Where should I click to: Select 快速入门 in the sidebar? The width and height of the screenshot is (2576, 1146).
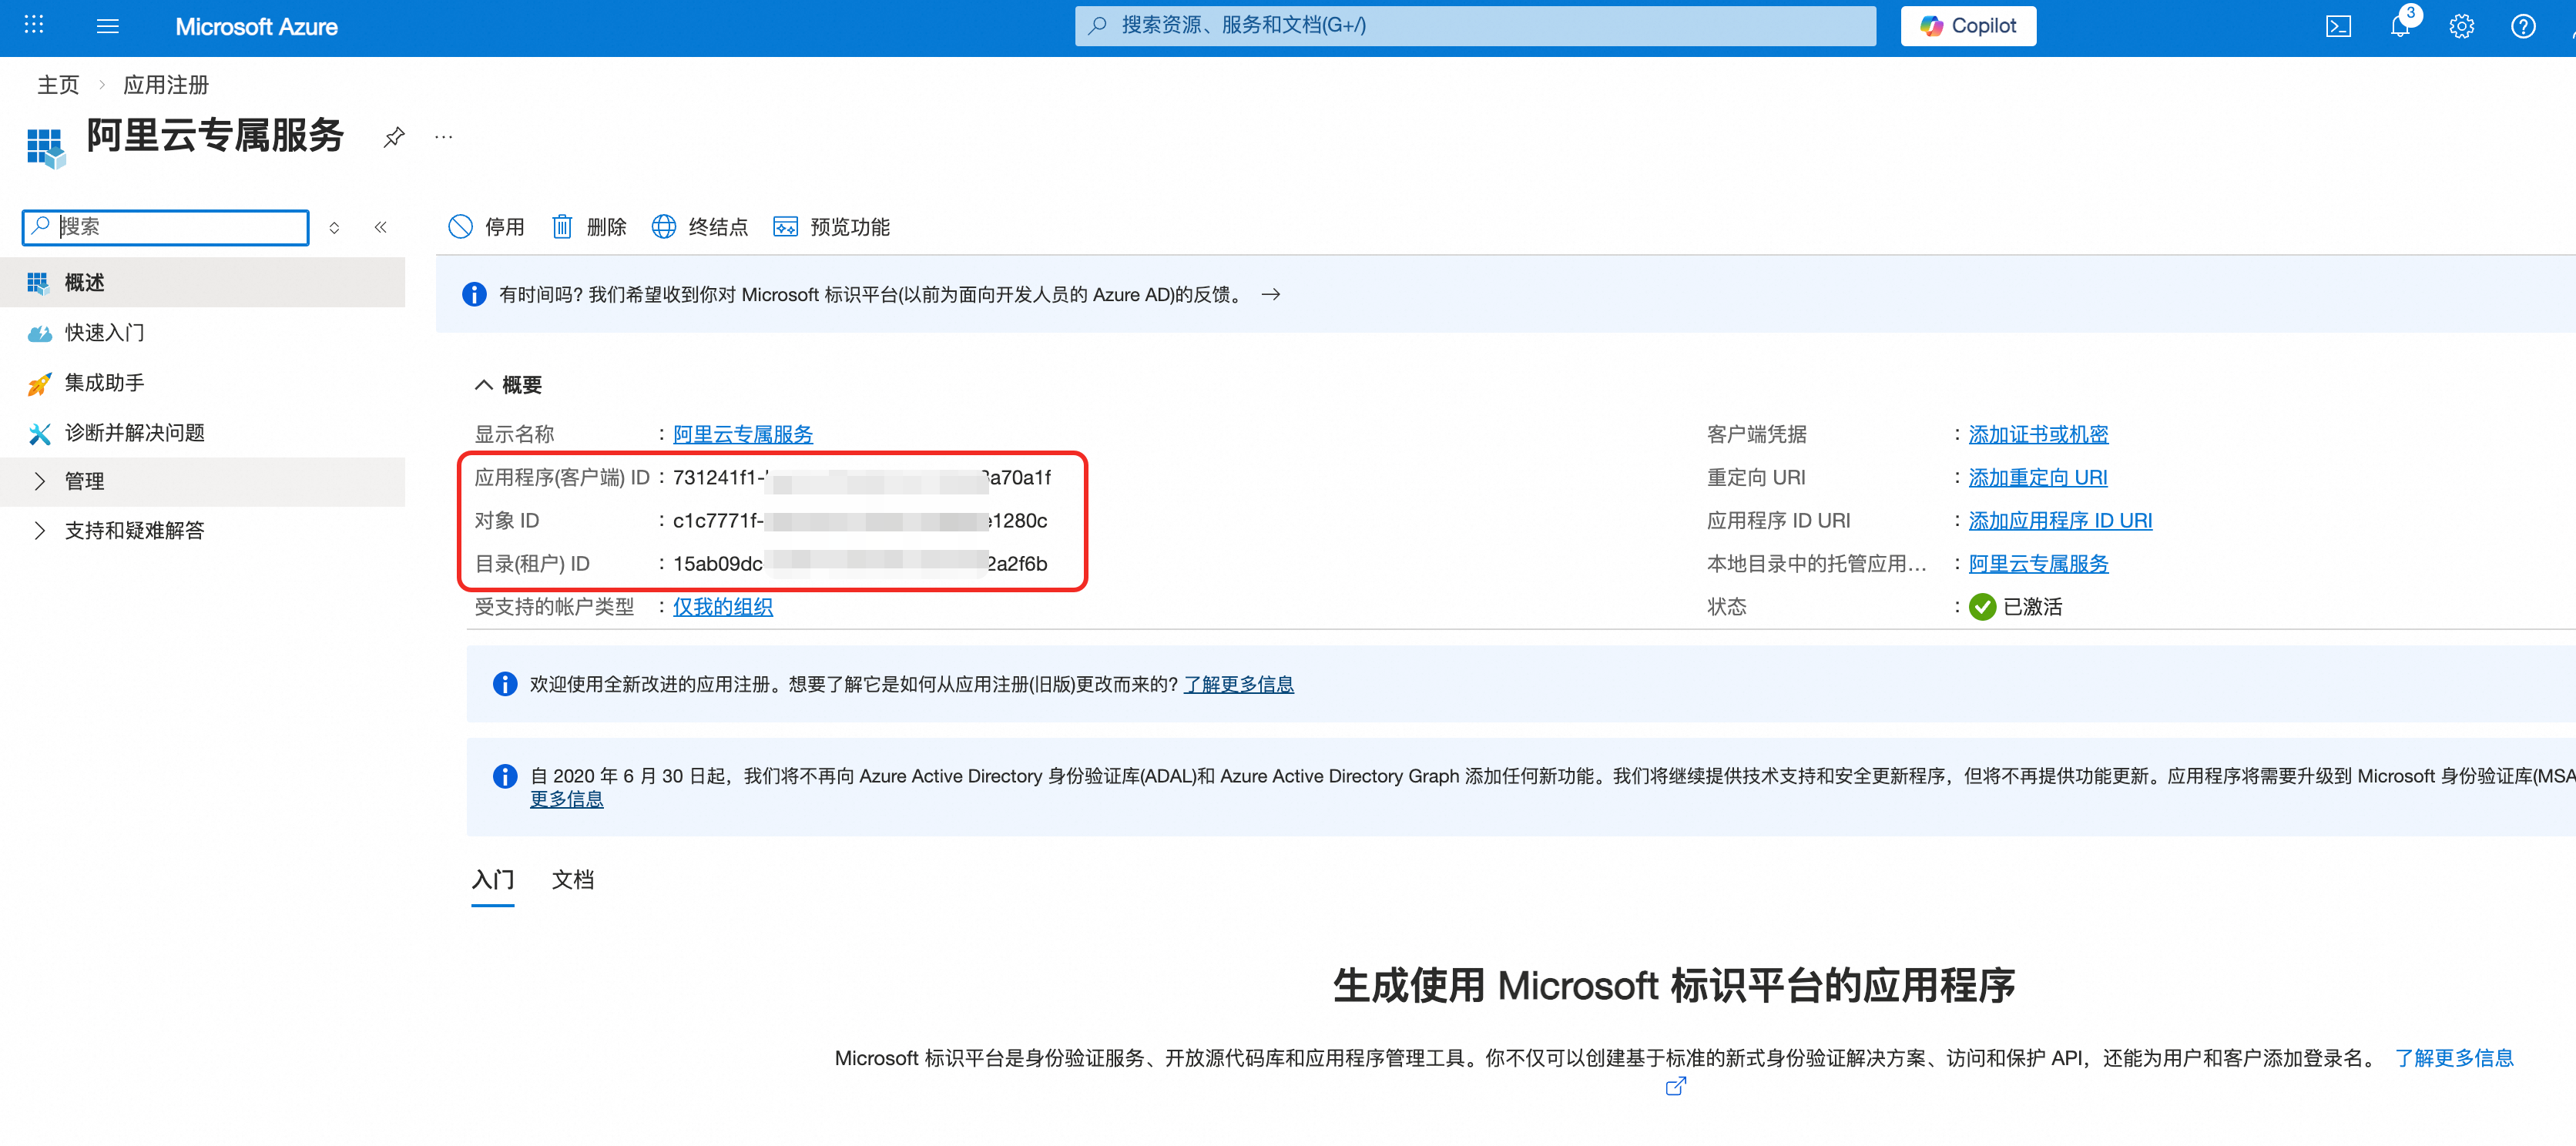coord(104,333)
